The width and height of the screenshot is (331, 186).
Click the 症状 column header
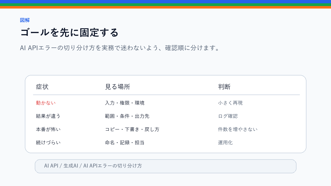[42, 87]
